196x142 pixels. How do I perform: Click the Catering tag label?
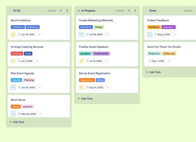[x=17, y=54]
